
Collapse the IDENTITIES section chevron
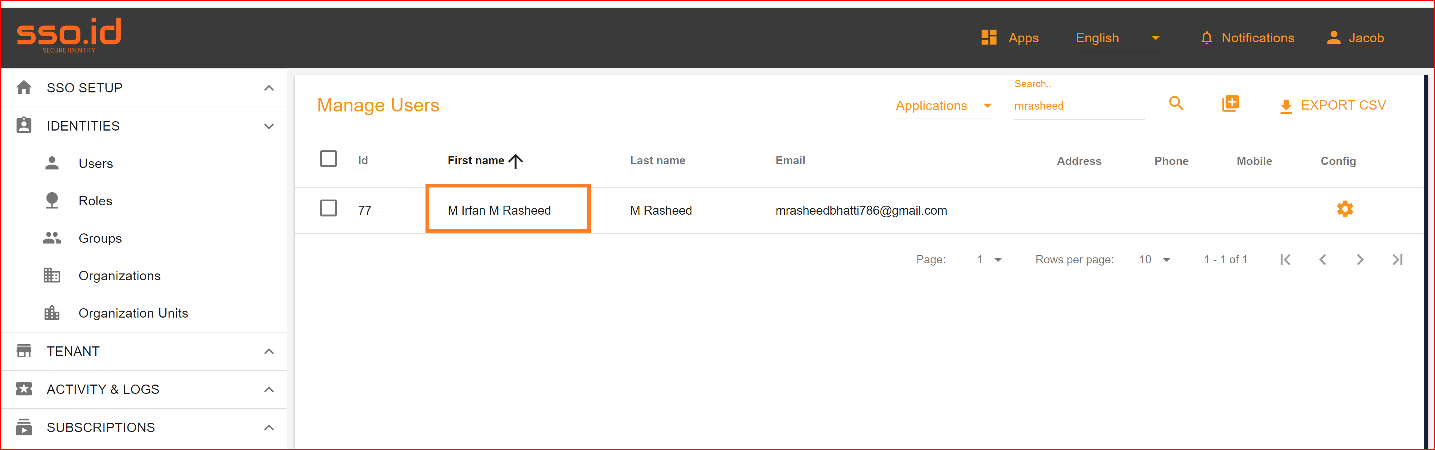(x=269, y=126)
